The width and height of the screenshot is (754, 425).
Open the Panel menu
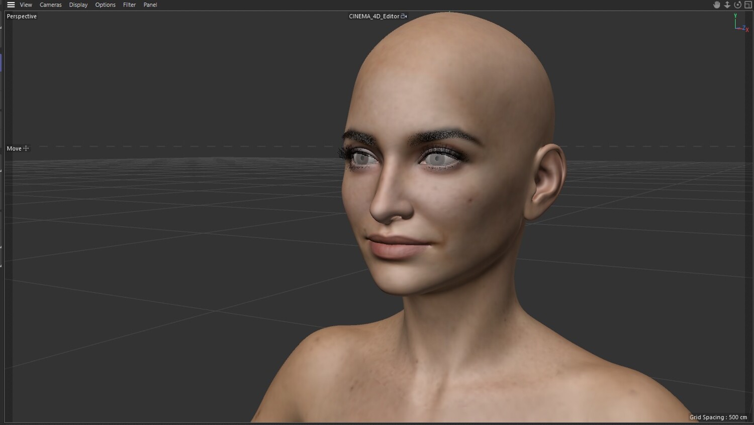(x=150, y=5)
